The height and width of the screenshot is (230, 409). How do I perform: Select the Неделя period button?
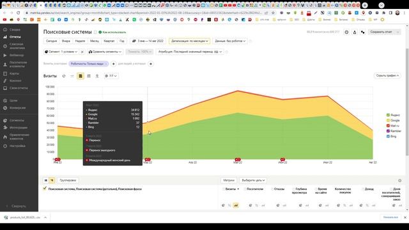tap(80, 41)
